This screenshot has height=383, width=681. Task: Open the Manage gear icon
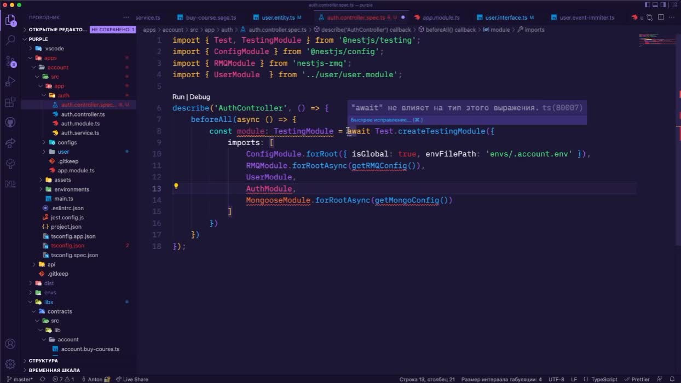10,364
